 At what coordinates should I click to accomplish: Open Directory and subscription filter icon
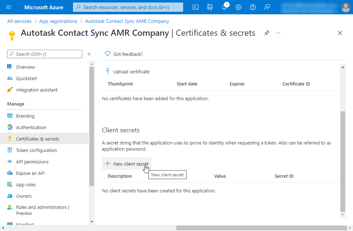(x=210, y=7)
